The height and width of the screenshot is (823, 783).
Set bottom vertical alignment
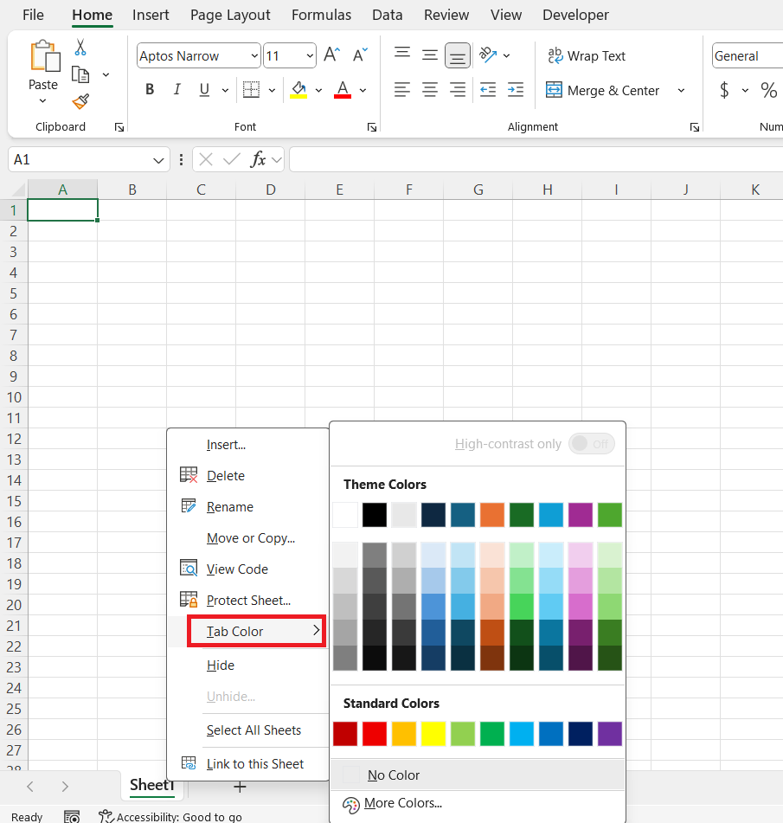457,55
